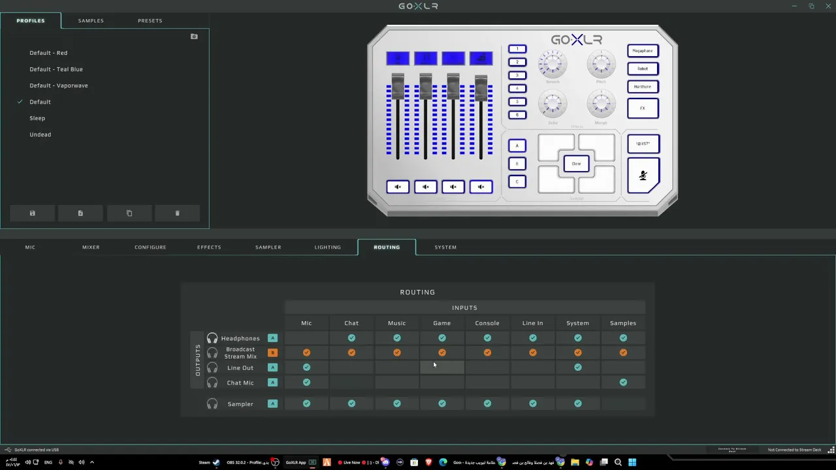The height and width of the screenshot is (470, 836).
Task: Open the Mic tab
Action: [30, 247]
